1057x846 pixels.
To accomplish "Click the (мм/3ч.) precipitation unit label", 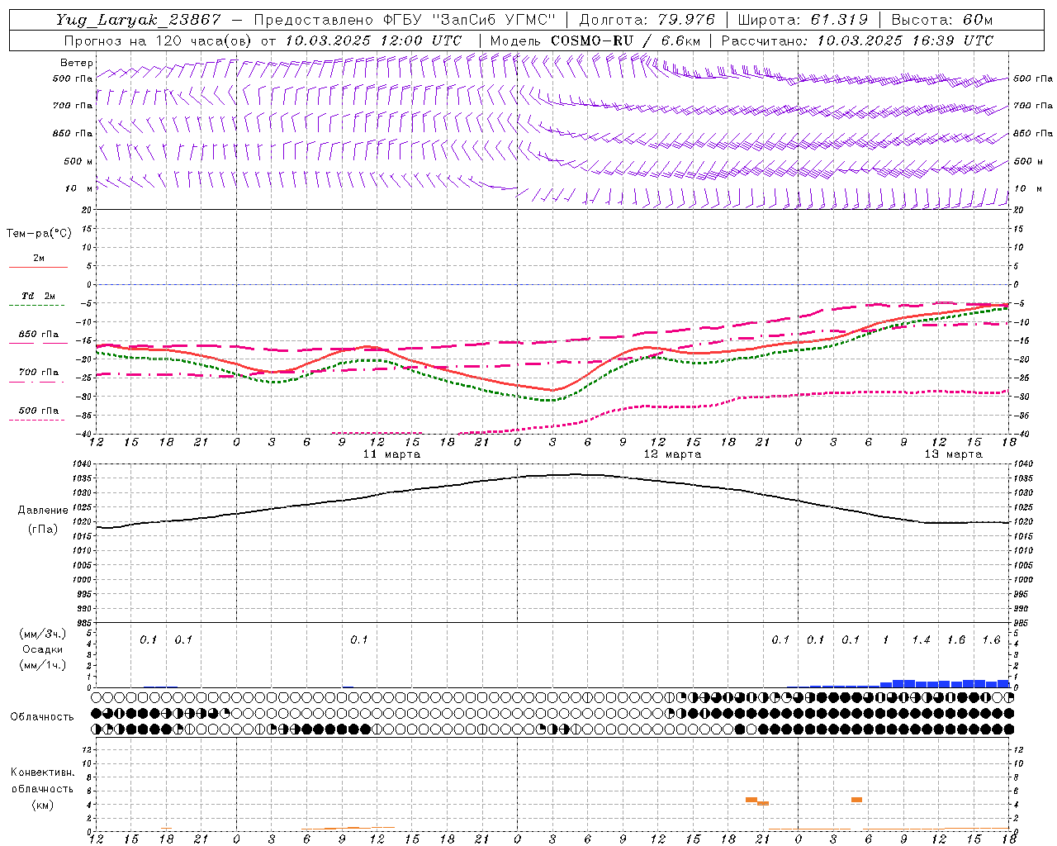I will tap(43, 634).
